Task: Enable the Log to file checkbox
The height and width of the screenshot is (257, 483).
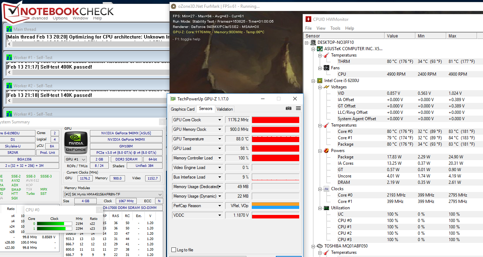Action: pos(174,250)
